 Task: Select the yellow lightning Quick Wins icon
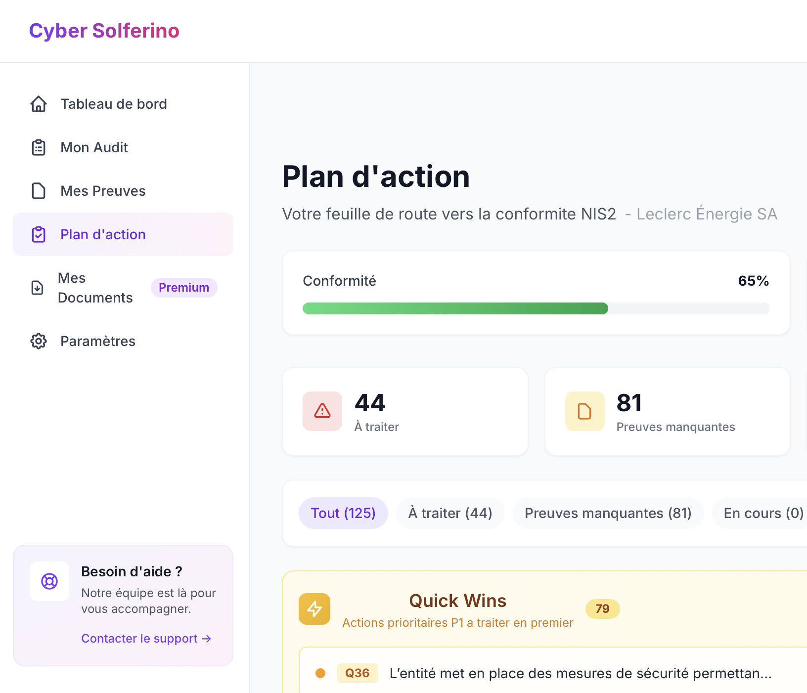[x=314, y=609]
